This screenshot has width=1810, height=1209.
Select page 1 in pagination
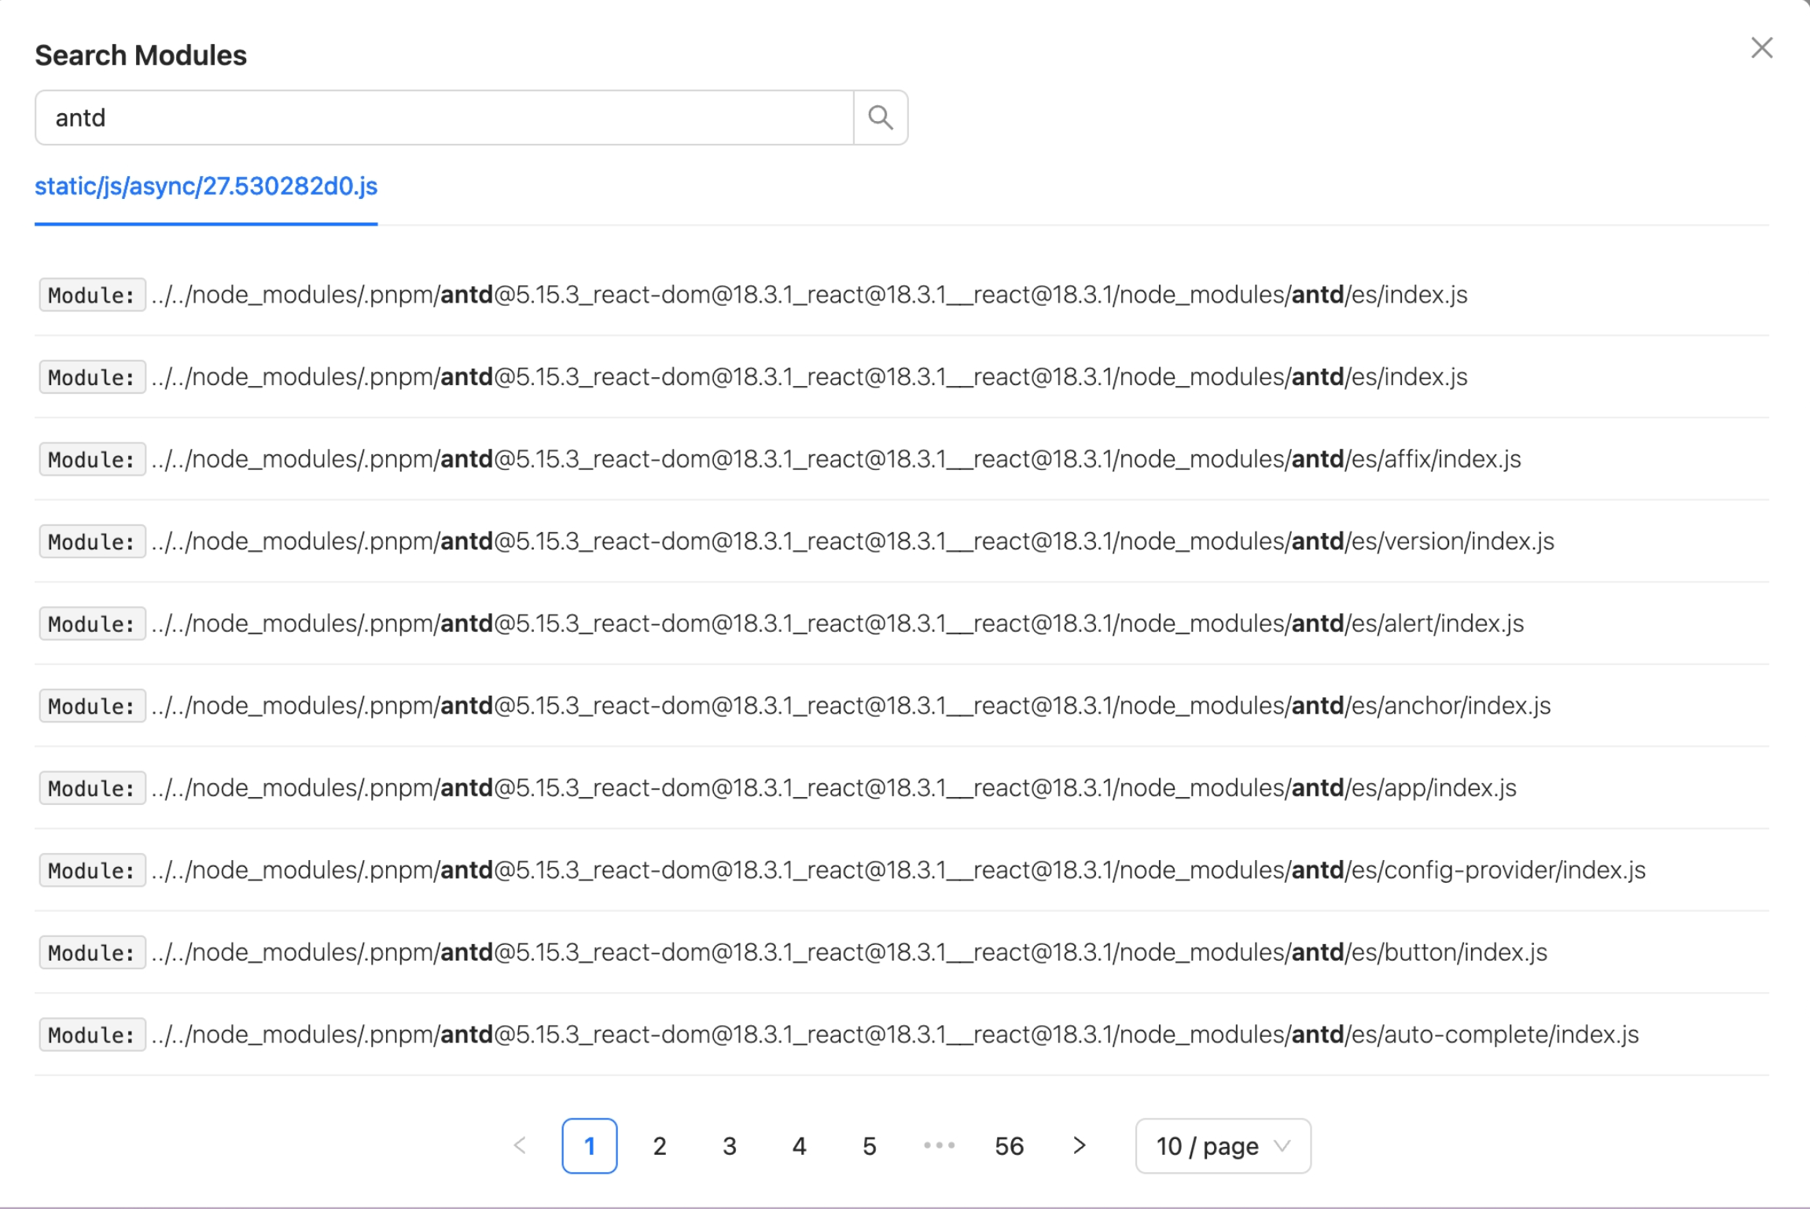pos(590,1145)
